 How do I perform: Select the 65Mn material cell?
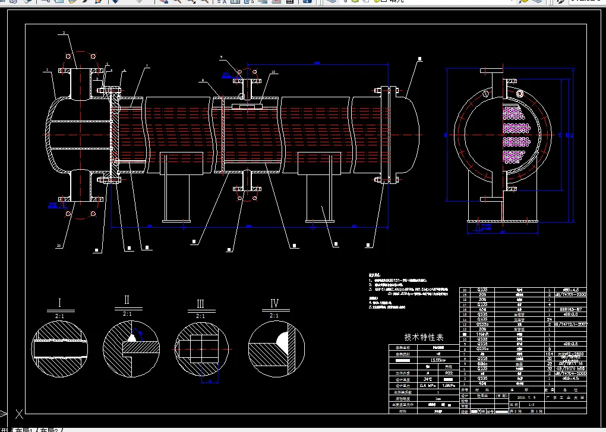tap(482, 364)
